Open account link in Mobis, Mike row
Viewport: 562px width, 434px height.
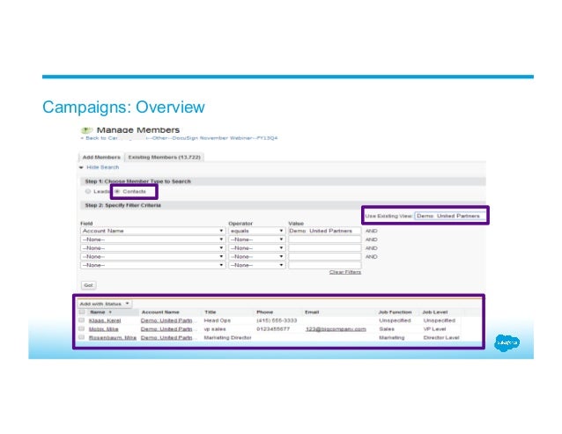pos(166,328)
